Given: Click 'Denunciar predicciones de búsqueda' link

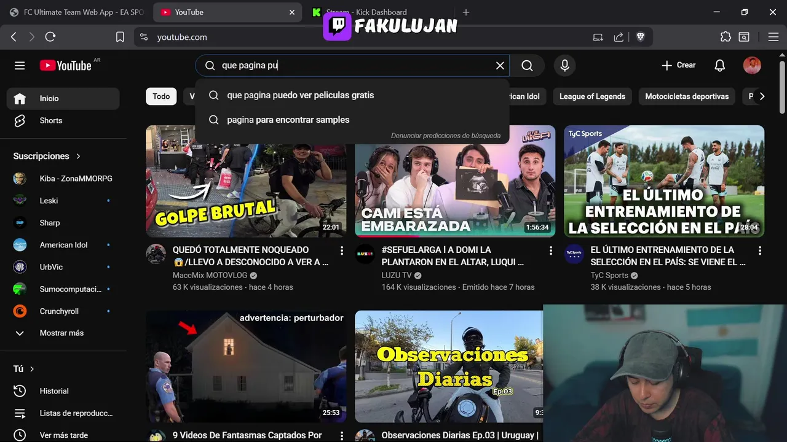Looking at the screenshot, I should coord(446,136).
